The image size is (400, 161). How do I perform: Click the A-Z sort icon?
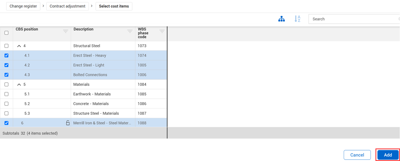[x=297, y=19]
